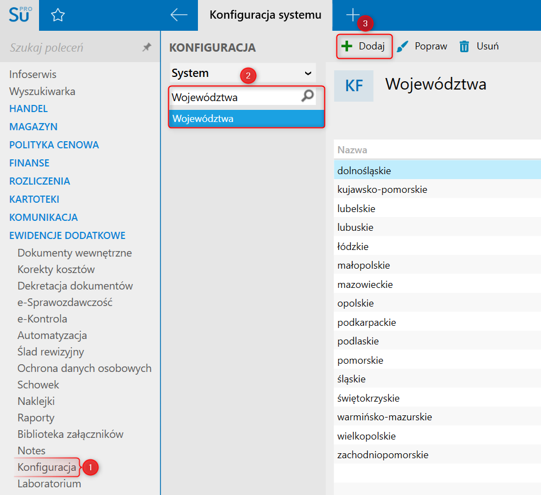The image size is (541, 495).
Task: Click the Dodaj button
Action: pos(364,46)
